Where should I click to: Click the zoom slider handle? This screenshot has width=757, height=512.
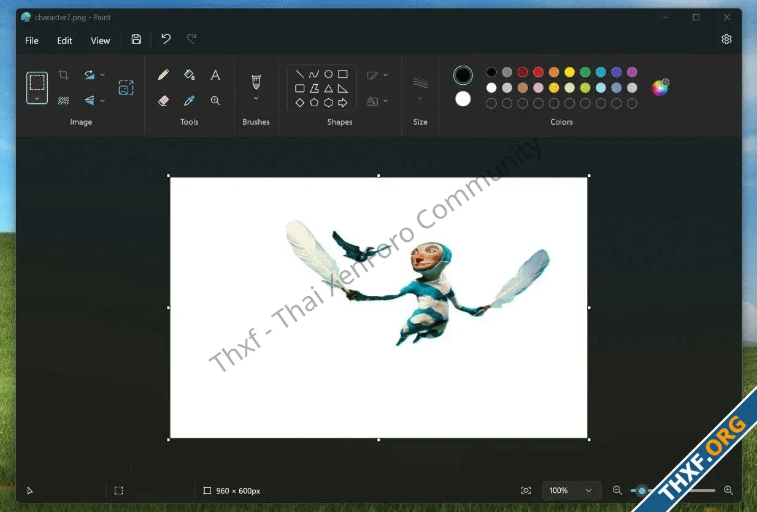point(642,491)
